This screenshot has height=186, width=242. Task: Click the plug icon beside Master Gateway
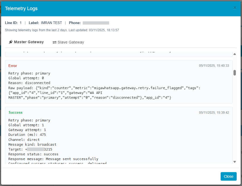tap(11, 42)
